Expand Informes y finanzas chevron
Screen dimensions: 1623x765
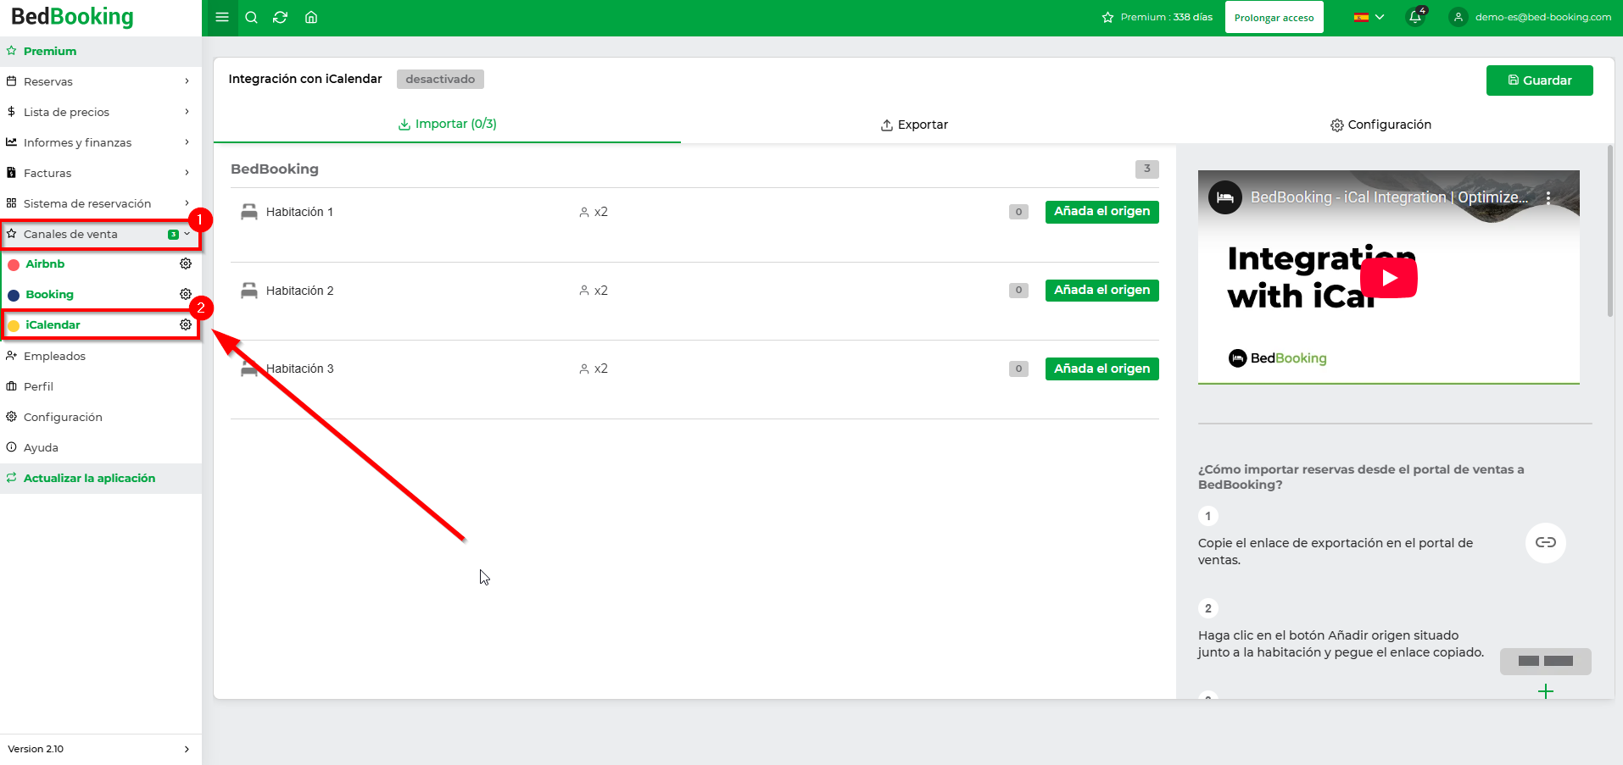187,142
